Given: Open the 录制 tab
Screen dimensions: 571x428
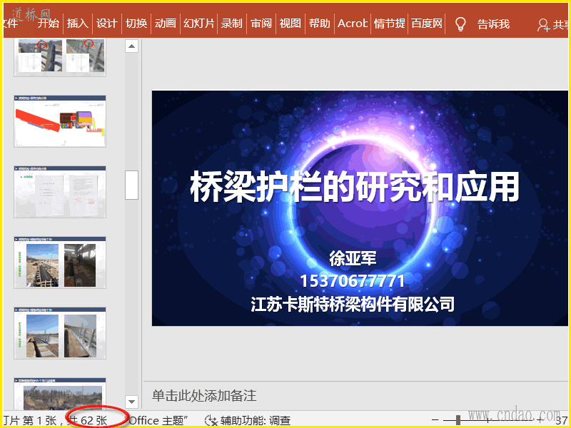Looking at the screenshot, I should tap(231, 24).
